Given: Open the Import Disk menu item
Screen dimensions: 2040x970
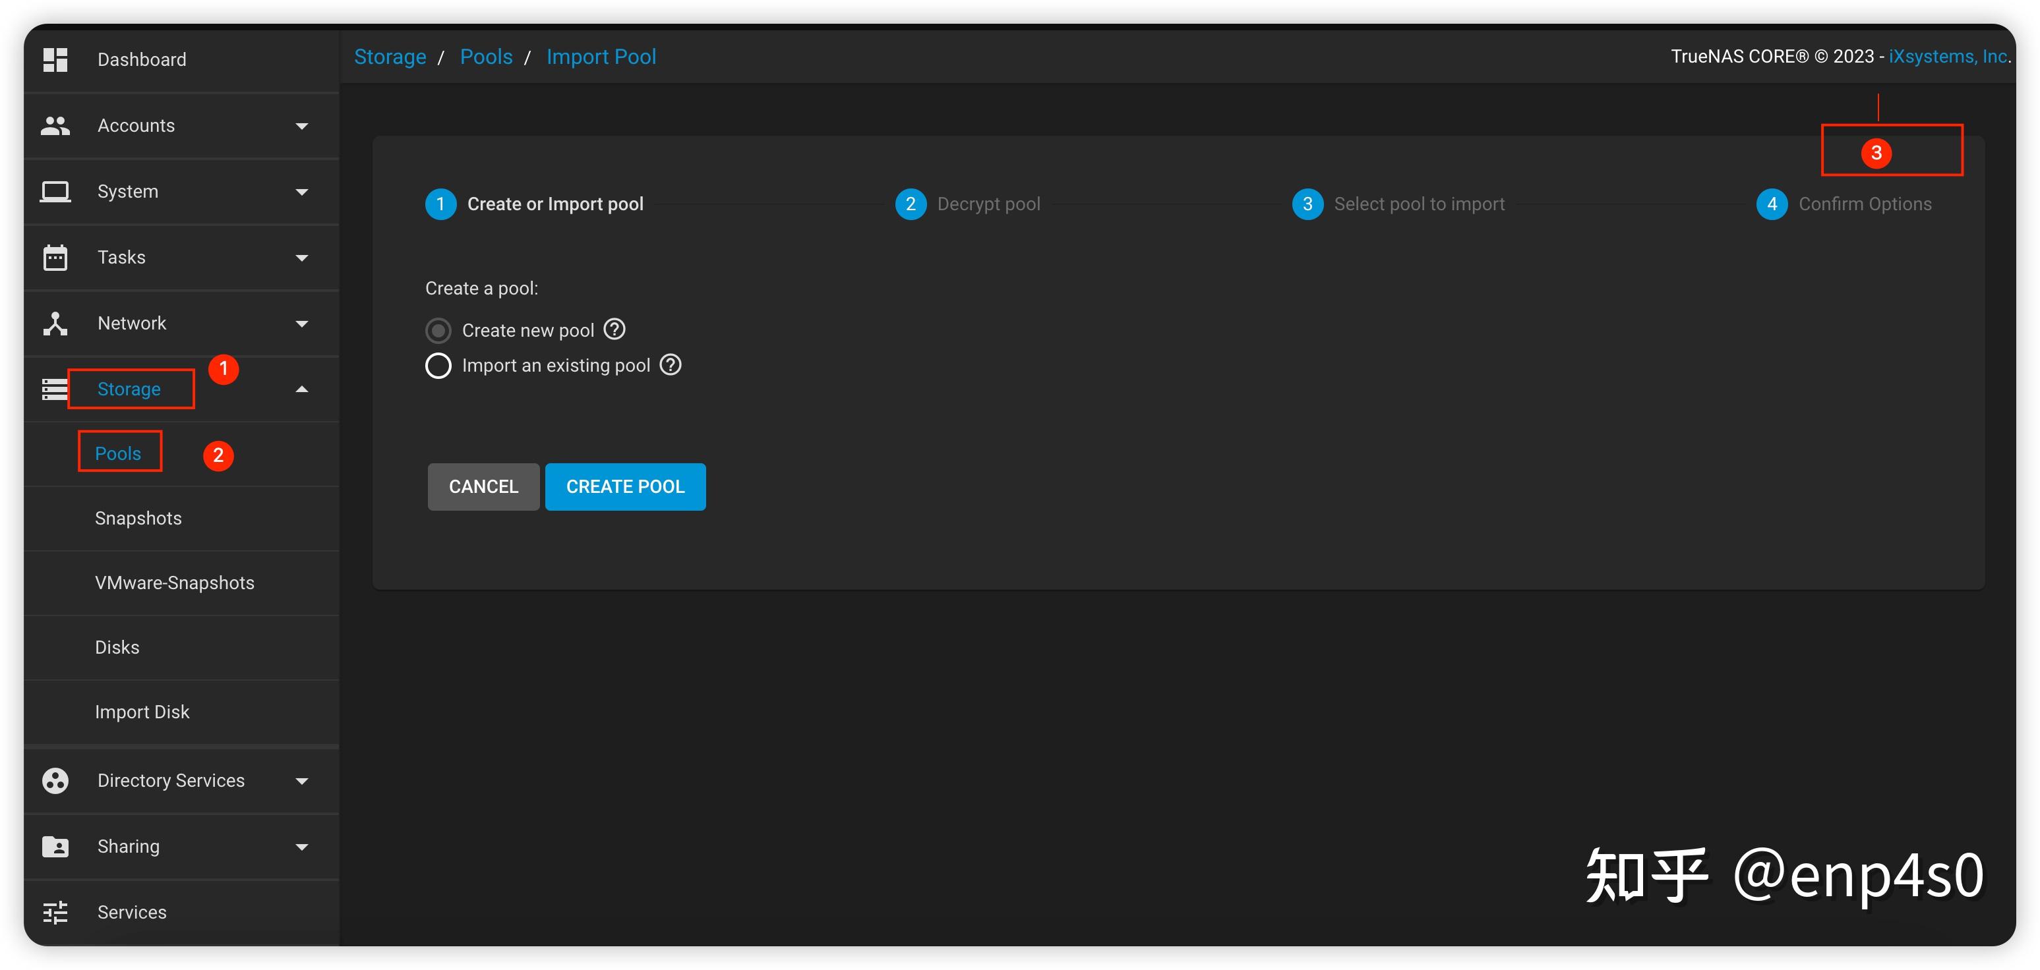Looking at the screenshot, I should pos(142,711).
